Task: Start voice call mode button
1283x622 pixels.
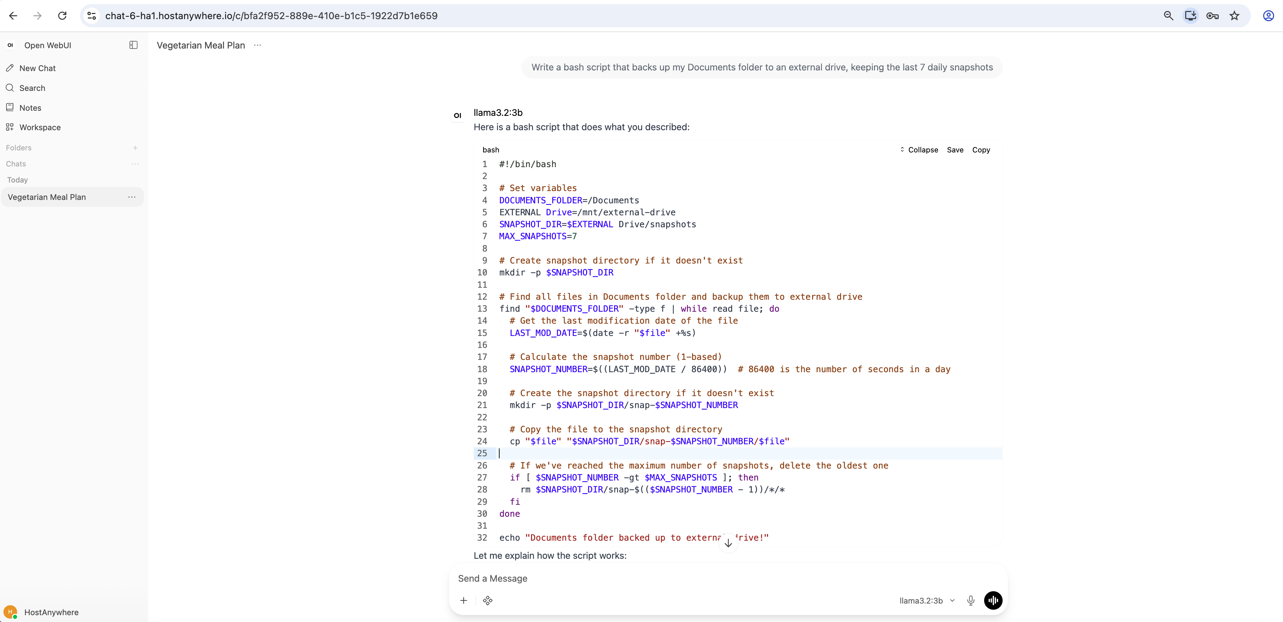Action: 993,600
